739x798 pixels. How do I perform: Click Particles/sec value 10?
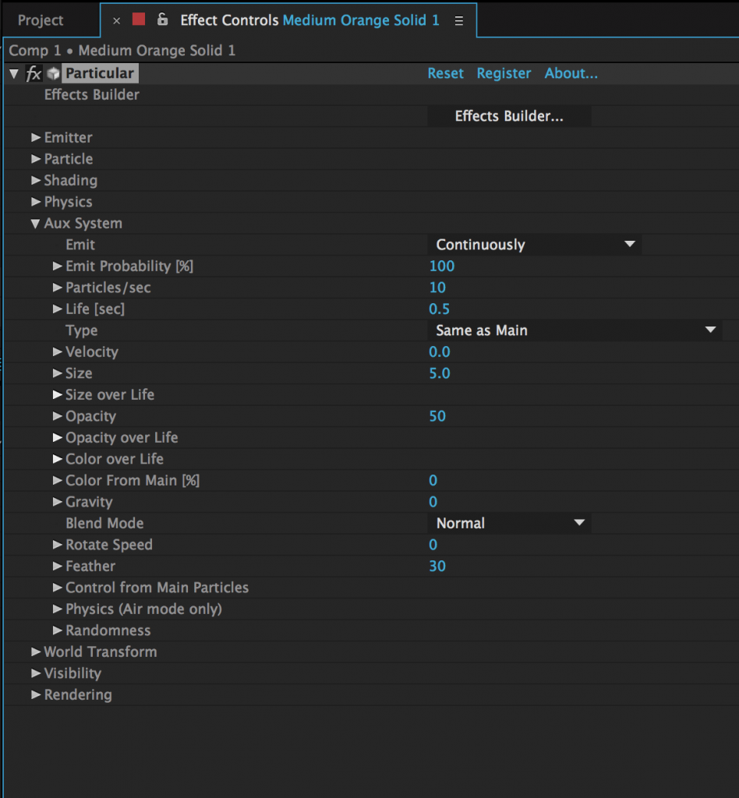click(437, 288)
